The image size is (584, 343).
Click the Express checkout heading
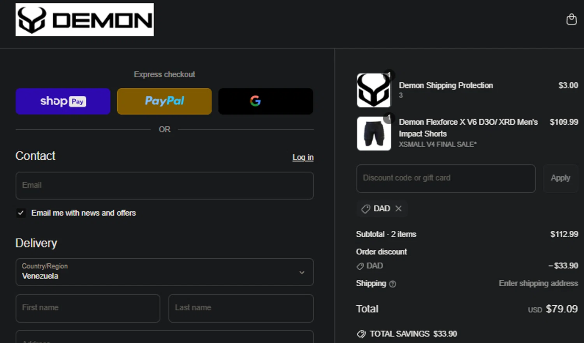pyautogui.click(x=164, y=74)
